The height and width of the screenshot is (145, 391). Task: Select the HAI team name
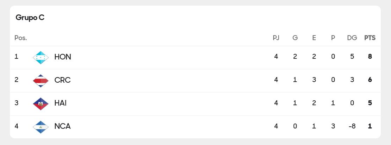pyautogui.click(x=61, y=103)
